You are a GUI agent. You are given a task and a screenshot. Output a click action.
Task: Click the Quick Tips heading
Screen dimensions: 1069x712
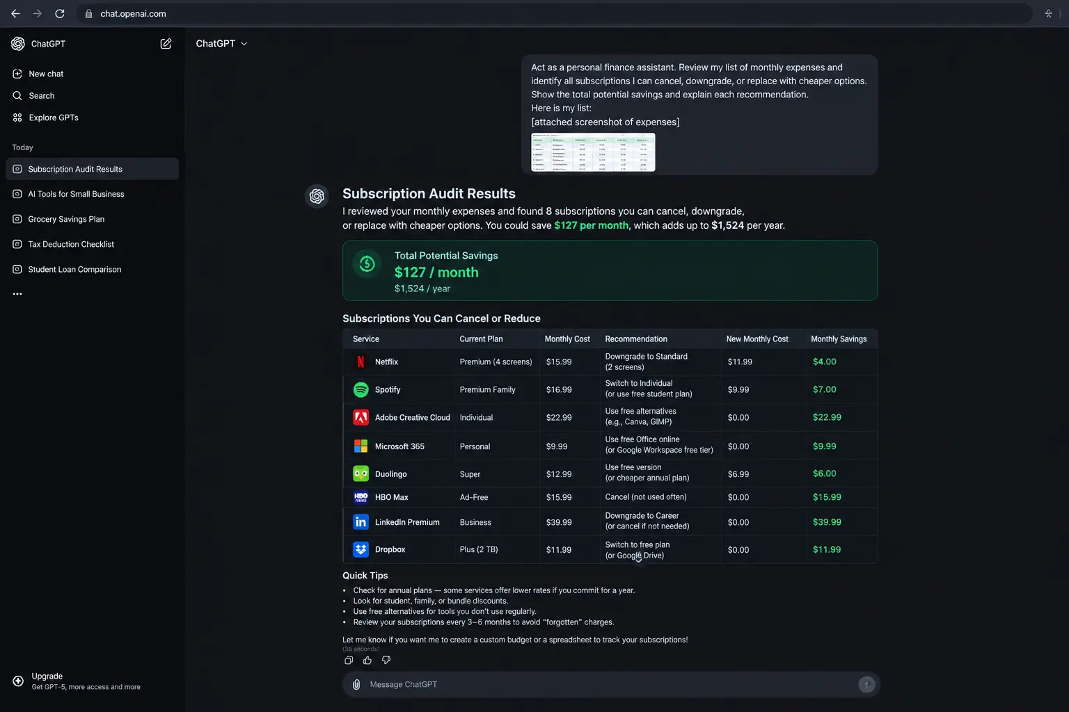tap(365, 576)
